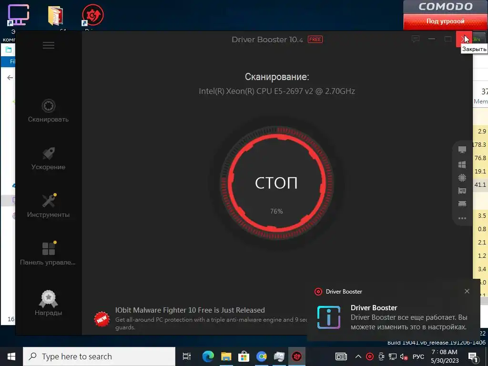488x366 pixels.
Task: Click the CPU chip icon in device panel
Action: click(x=462, y=178)
